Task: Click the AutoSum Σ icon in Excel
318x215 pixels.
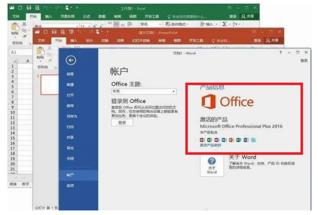Action: click(x=224, y=24)
